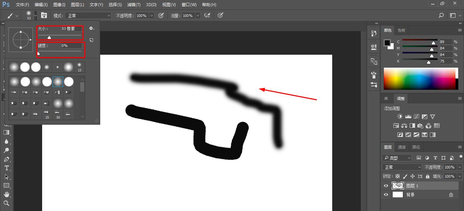Expand the 不透明度 dropdown in options bar
464x211 pixels.
coord(151,16)
